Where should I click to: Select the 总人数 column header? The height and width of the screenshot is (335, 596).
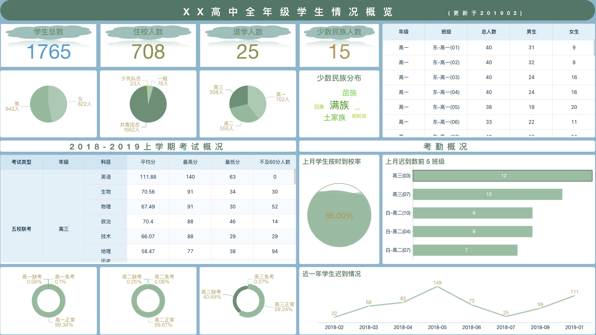pyautogui.click(x=489, y=32)
